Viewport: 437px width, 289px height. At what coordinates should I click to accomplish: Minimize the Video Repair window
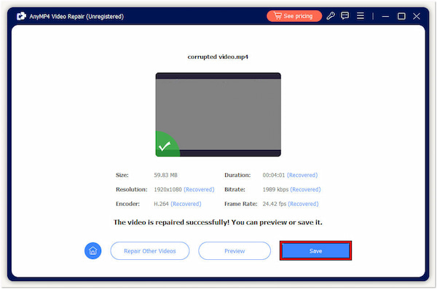pos(385,17)
